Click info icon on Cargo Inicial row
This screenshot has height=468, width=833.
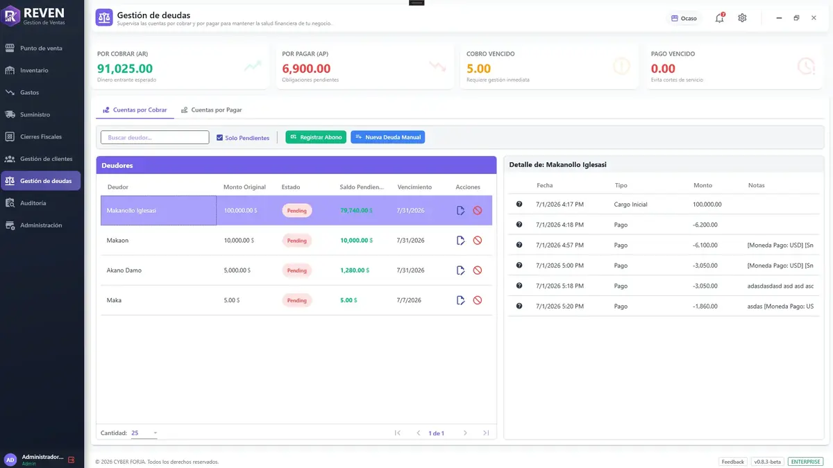[519, 205]
